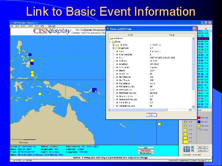The width and height of the screenshot is (222, 166).
Task: Expand the Identifier tree node
Action: point(113,45)
